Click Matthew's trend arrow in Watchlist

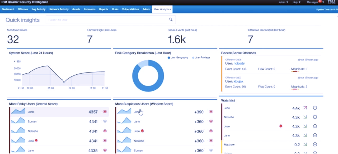coord(305,144)
